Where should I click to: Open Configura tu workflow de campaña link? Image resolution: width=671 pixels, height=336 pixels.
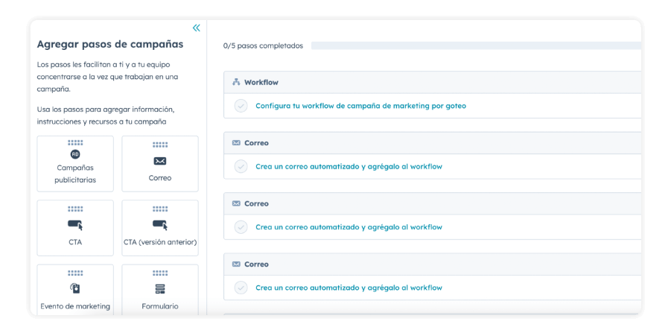360,106
